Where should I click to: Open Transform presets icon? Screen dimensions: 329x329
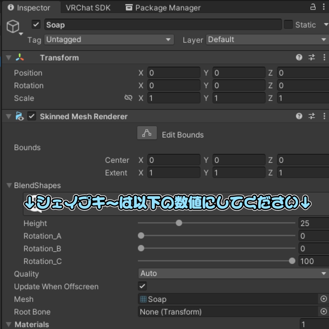click(312, 57)
